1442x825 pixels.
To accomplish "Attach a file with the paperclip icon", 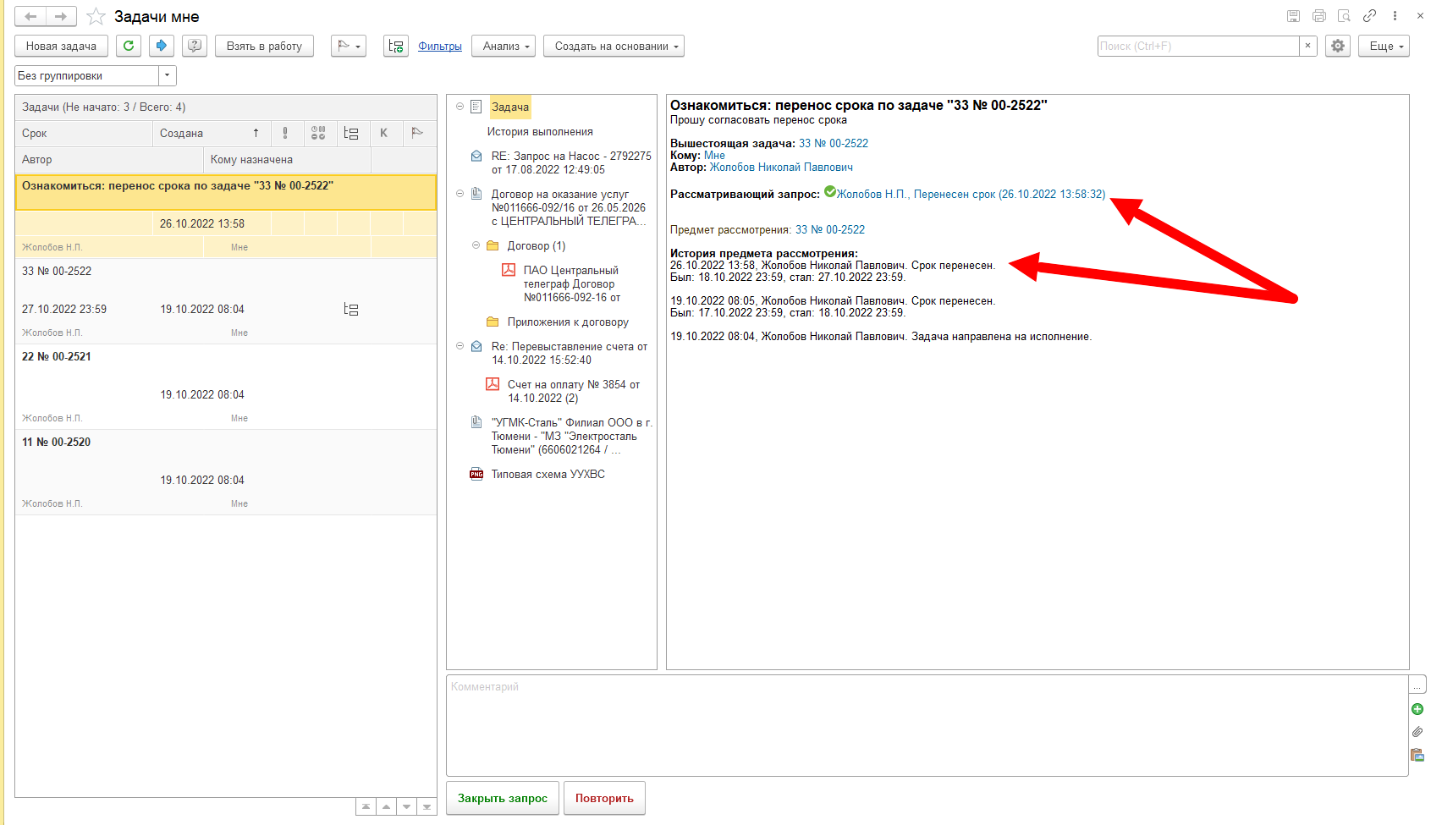I will coord(1417,732).
